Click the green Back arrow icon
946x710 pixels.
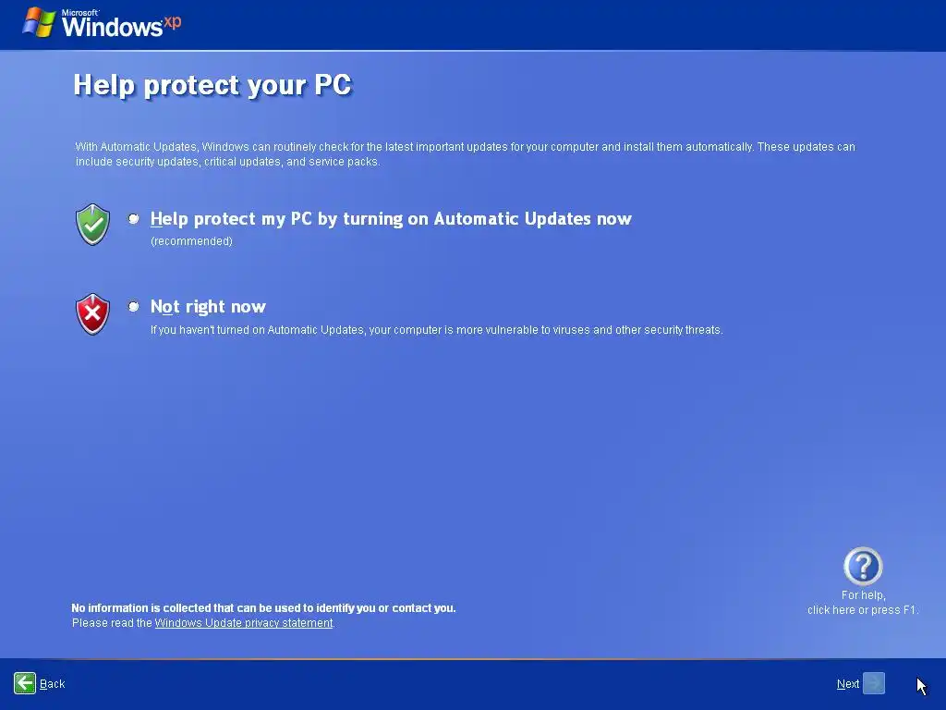pyautogui.click(x=25, y=683)
